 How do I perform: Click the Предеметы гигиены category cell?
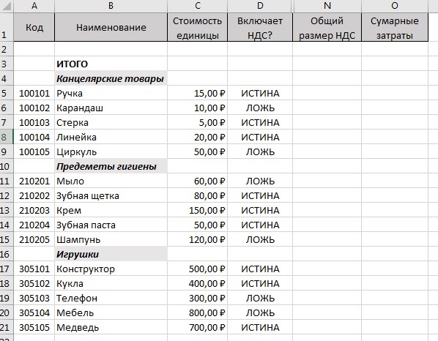111,166
